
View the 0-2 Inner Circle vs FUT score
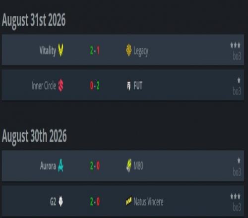coord(95,86)
